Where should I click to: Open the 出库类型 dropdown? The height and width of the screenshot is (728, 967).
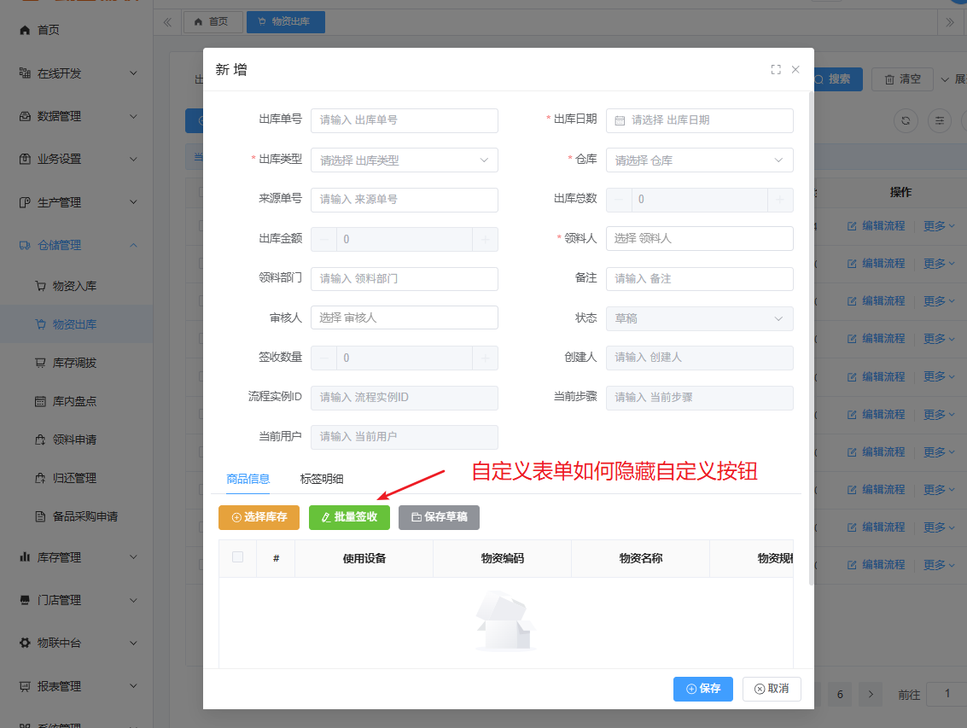pyautogui.click(x=404, y=160)
